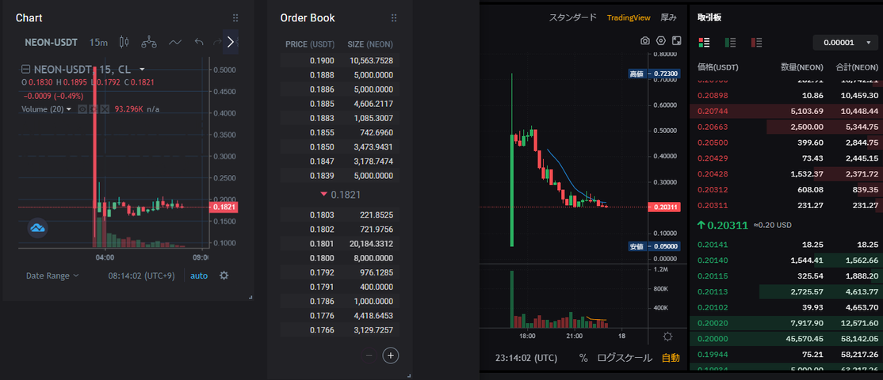Redo last chart action

coord(217,42)
